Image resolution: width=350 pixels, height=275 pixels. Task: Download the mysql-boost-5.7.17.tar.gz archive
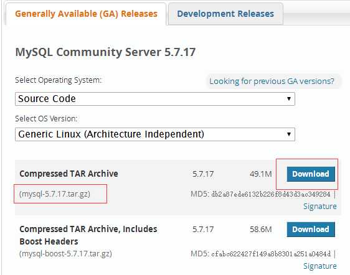(x=311, y=230)
